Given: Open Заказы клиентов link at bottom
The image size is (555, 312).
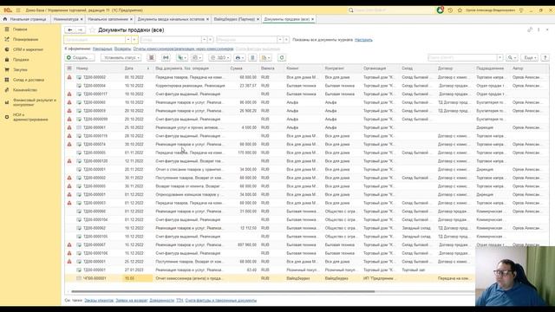Looking at the screenshot, I should (x=99, y=301).
